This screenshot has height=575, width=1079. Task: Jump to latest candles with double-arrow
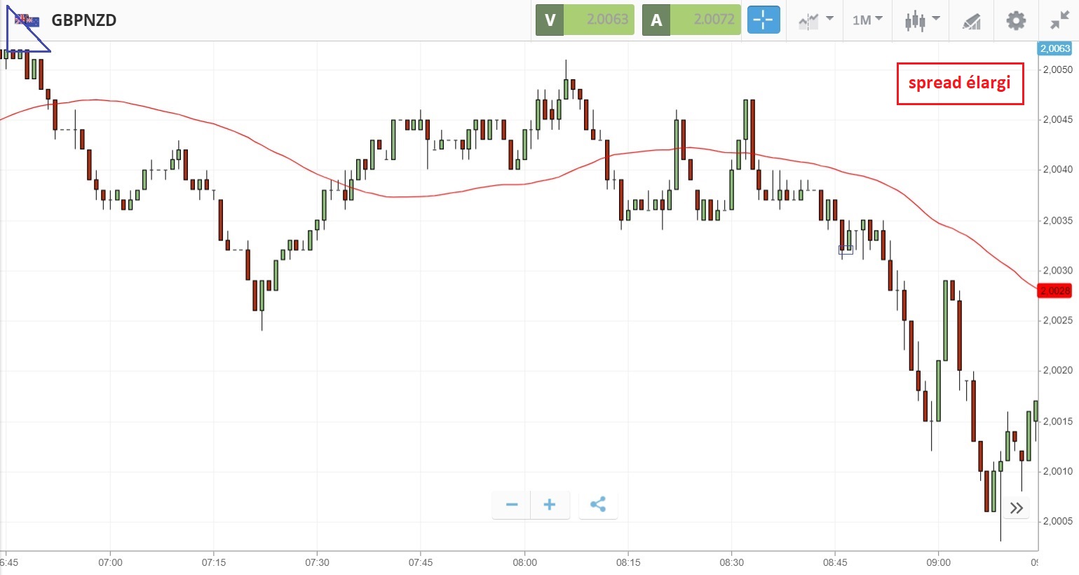coord(1017,508)
